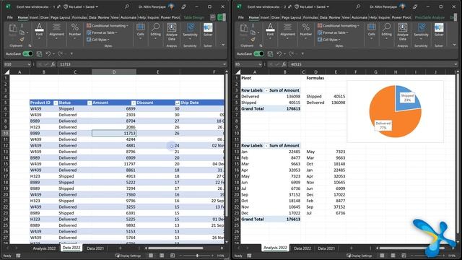
Task: Click Analyze Data in right Excel window
Action: pyautogui.click(x=403, y=32)
